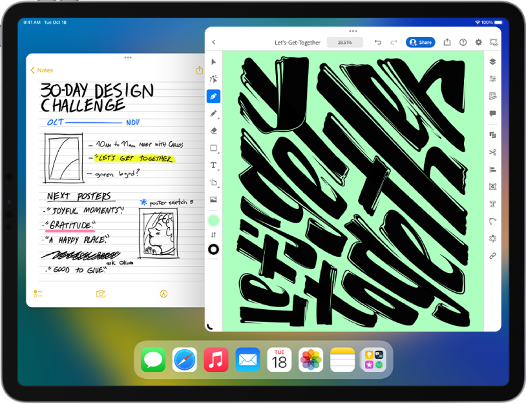Select the Pencil tool
This screenshot has width=526, height=404.
pos(213,115)
